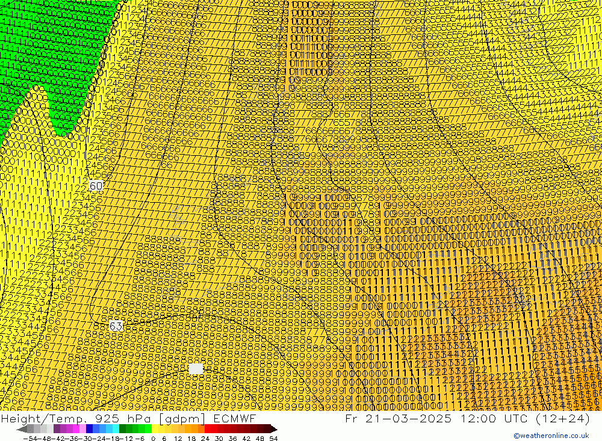602x441 pixels.
Task: Select the yellow legend swatch at 0
Action: [x=155, y=429]
